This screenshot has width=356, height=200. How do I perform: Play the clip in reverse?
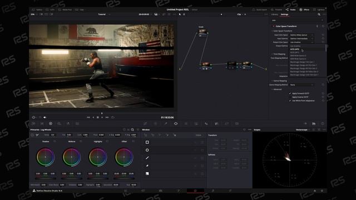pos(93,117)
